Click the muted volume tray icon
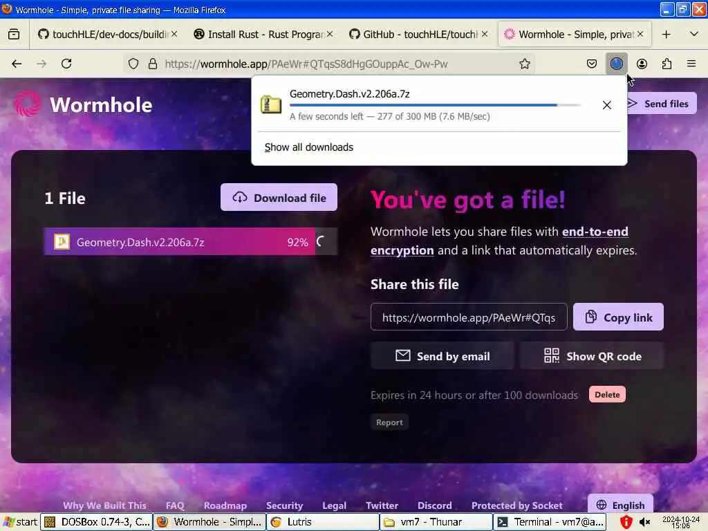708x531 pixels. tap(645, 522)
